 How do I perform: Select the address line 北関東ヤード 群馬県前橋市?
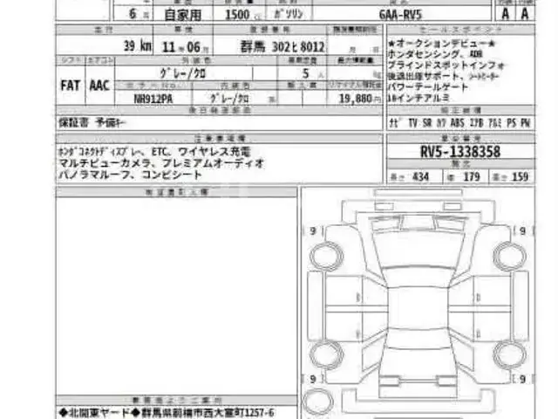click(167, 413)
